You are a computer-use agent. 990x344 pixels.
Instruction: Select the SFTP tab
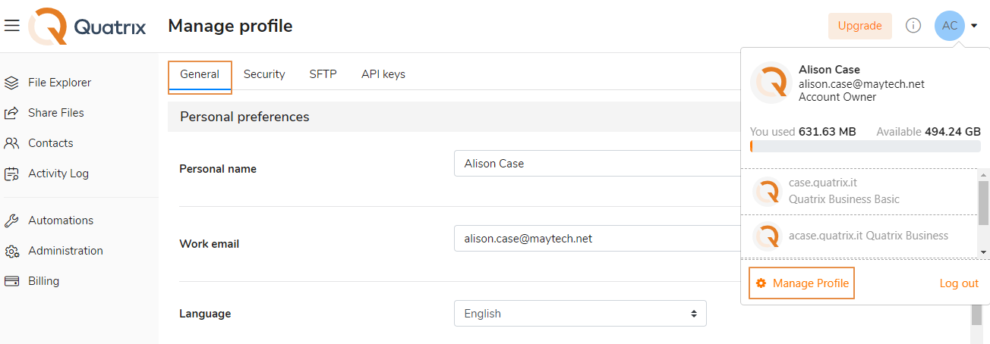tap(323, 74)
